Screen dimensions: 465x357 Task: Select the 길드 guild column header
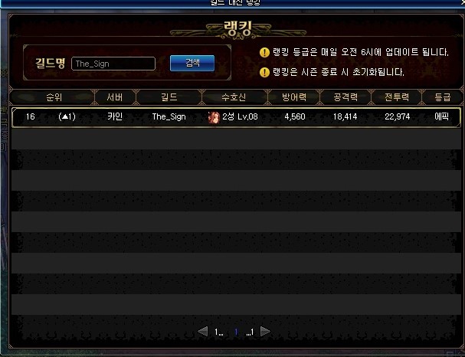[x=169, y=97]
